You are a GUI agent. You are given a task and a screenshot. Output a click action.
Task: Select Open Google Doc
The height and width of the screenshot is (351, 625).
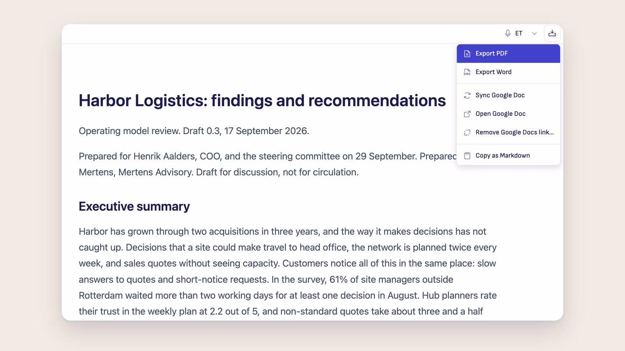[x=508, y=114]
